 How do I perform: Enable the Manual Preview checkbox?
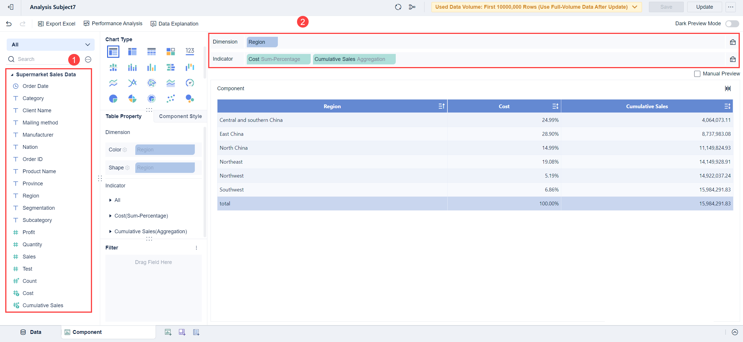tap(697, 74)
